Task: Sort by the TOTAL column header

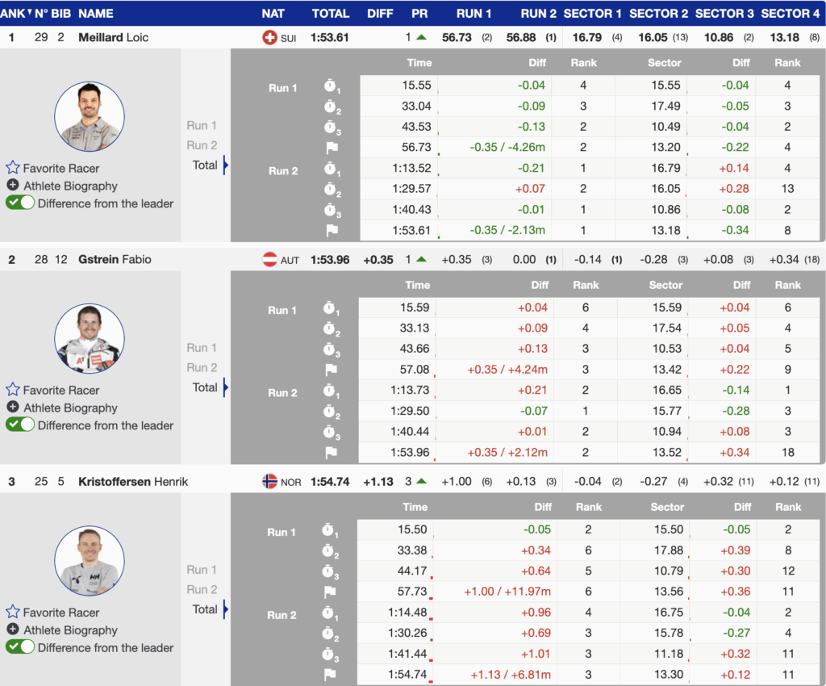Action: tap(331, 14)
